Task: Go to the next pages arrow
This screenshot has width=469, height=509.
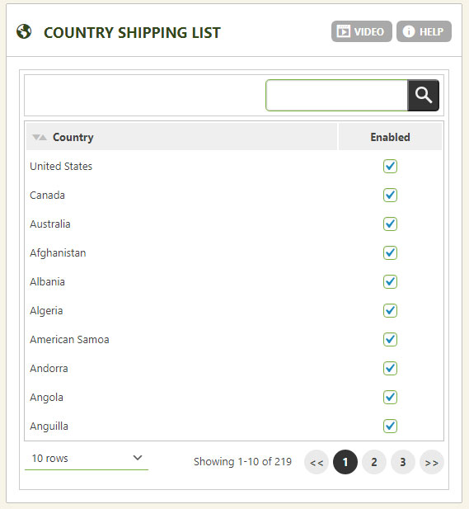Action: [431, 462]
